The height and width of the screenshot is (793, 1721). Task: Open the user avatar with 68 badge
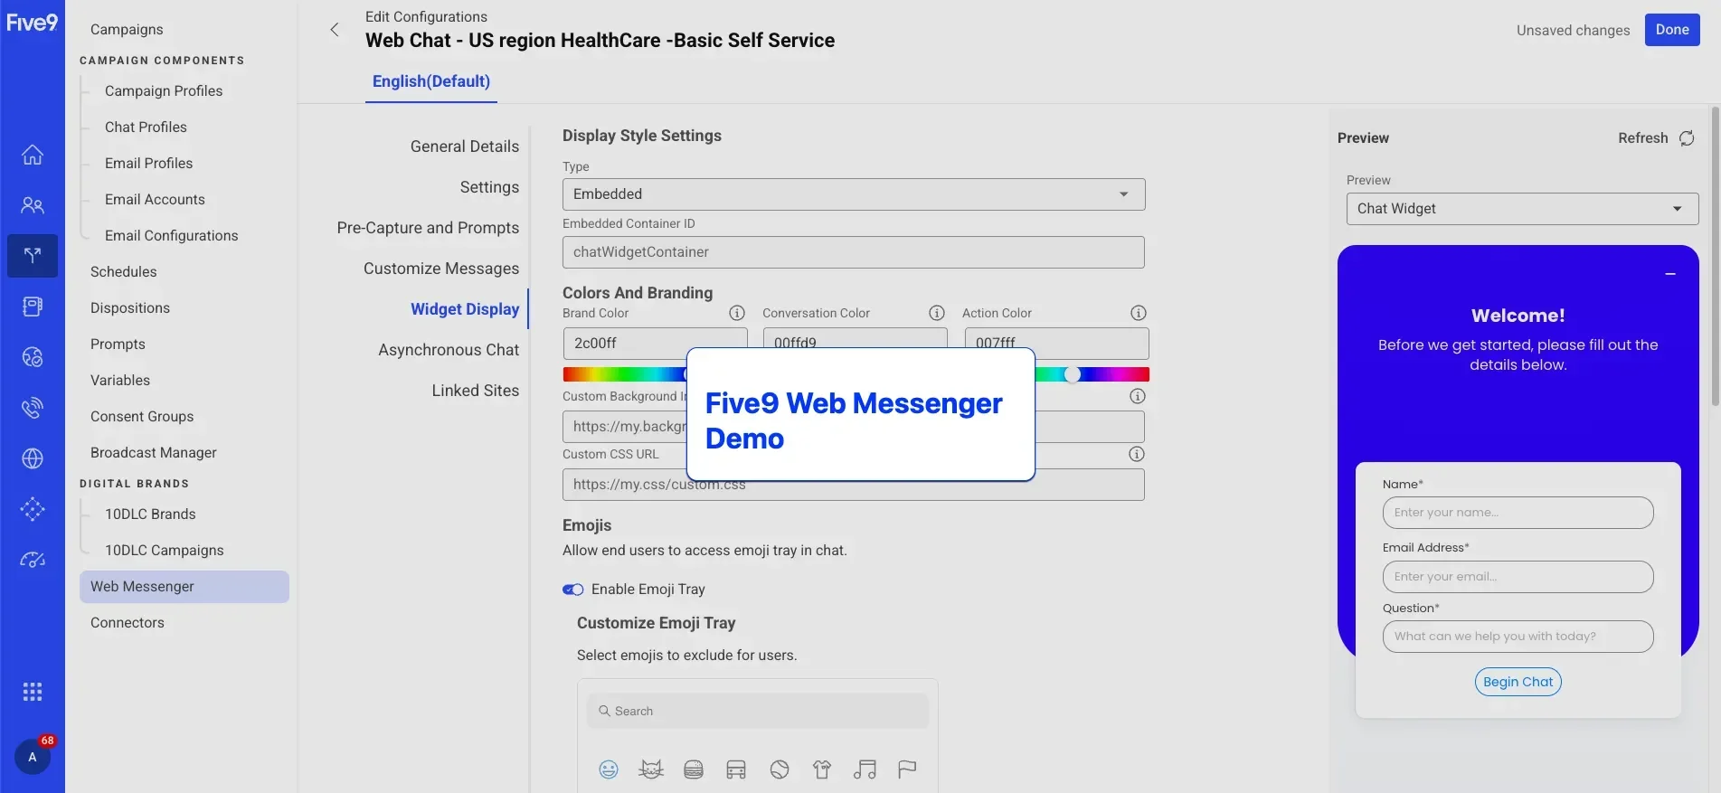(33, 757)
